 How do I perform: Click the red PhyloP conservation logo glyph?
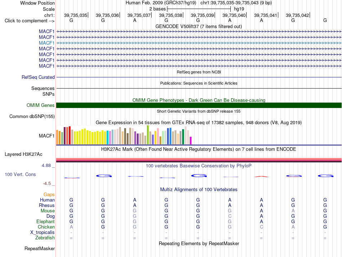[261, 176]
